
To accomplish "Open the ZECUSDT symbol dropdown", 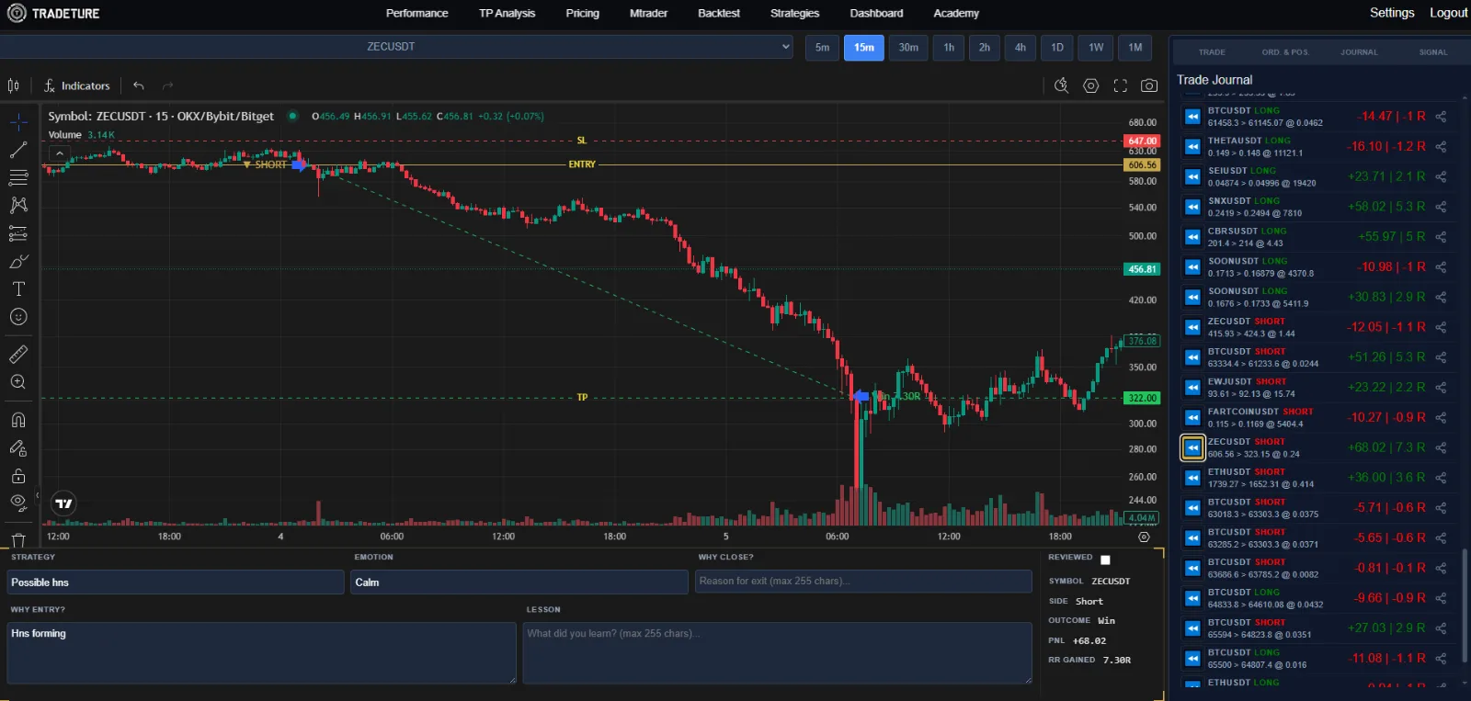I will coord(396,47).
